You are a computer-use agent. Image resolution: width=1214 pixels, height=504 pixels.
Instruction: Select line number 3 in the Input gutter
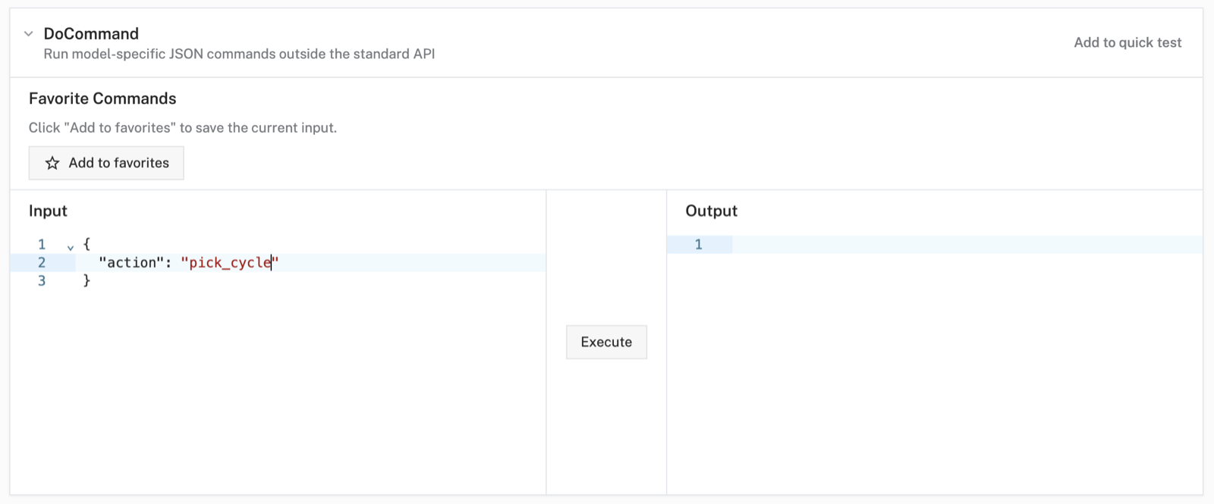[42, 280]
